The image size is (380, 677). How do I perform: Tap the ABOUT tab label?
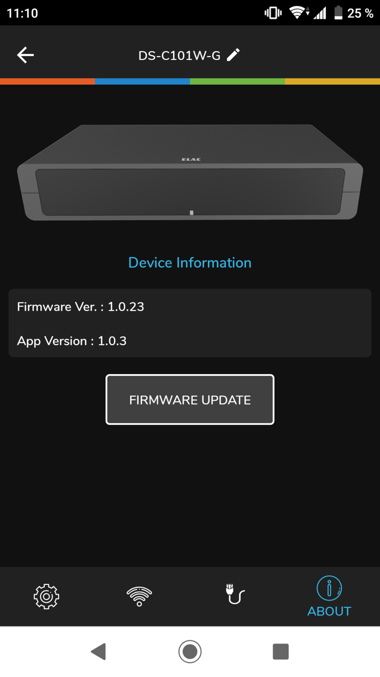(x=329, y=611)
